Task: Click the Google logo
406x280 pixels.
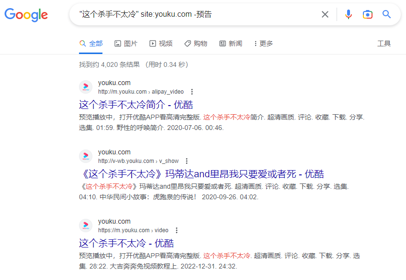Action: tap(26, 15)
